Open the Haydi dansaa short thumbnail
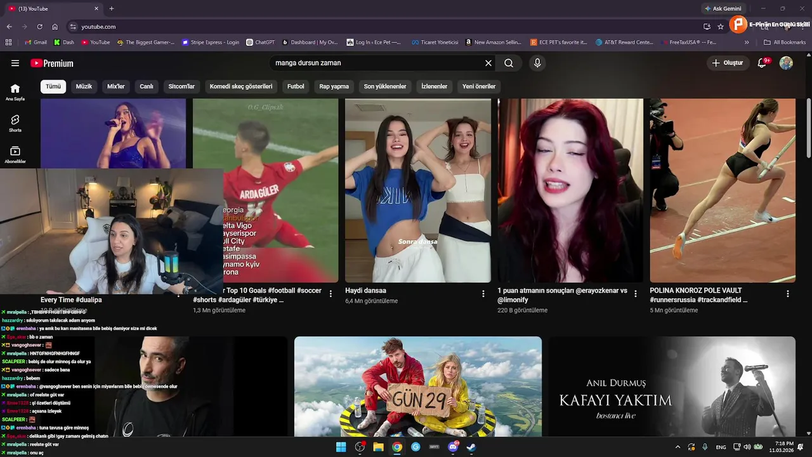 coord(418,190)
